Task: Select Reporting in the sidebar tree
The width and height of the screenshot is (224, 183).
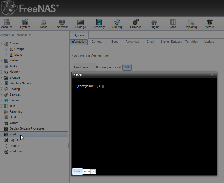Action: click(x=16, y=112)
